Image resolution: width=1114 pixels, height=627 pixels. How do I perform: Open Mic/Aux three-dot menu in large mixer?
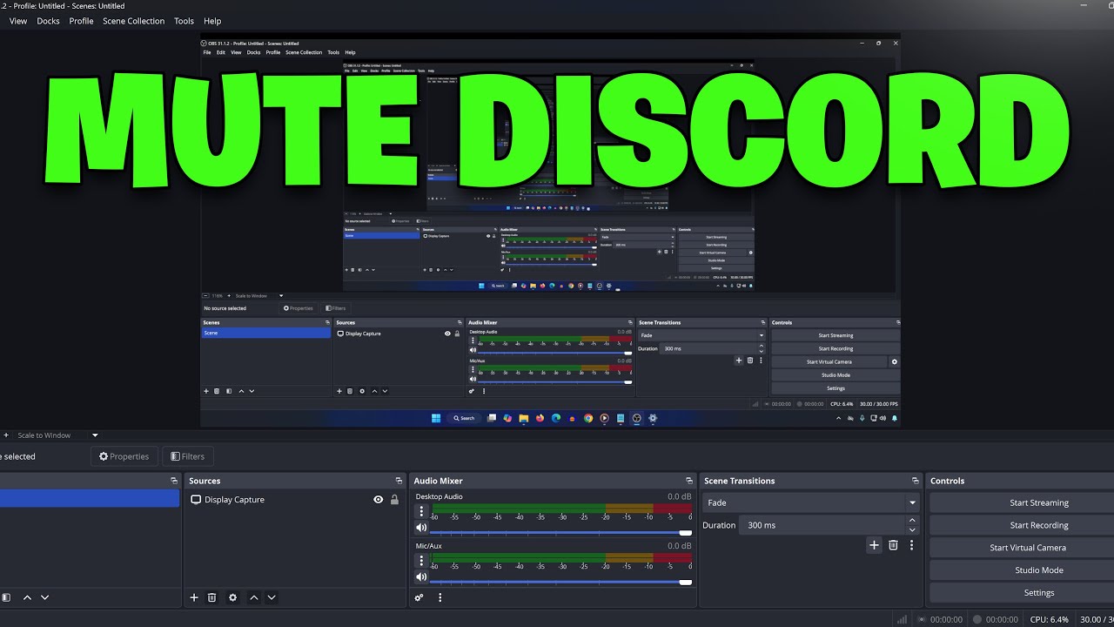[421, 562]
